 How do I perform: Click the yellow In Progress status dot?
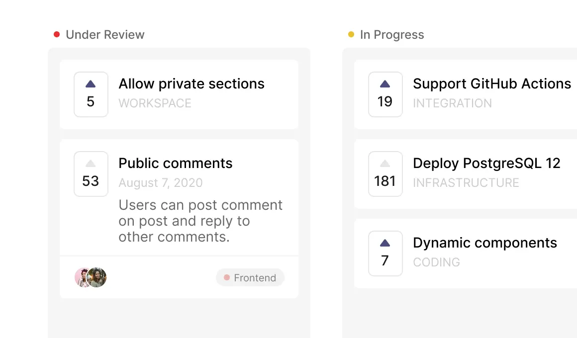click(351, 34)
